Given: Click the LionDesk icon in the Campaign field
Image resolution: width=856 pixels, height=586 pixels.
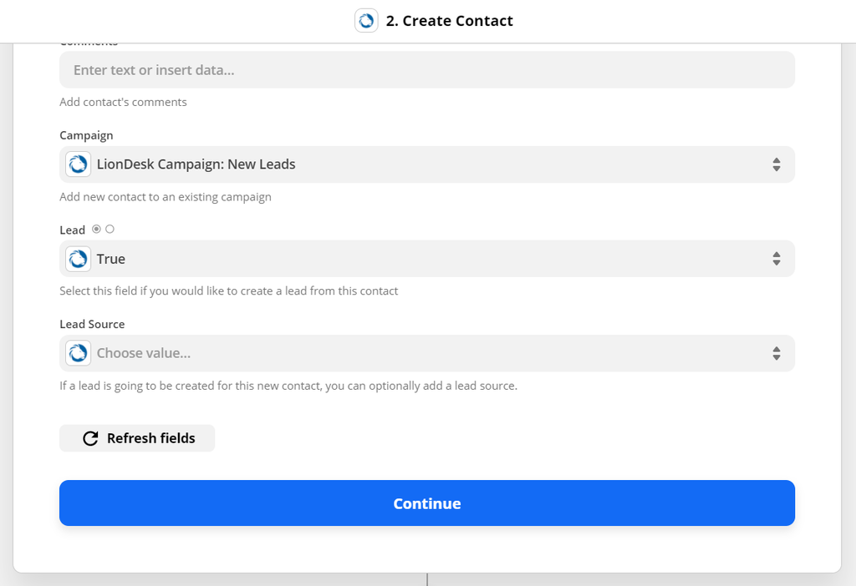Looking at the screenshot, I should pyautogui.click(x=78, y=164).
